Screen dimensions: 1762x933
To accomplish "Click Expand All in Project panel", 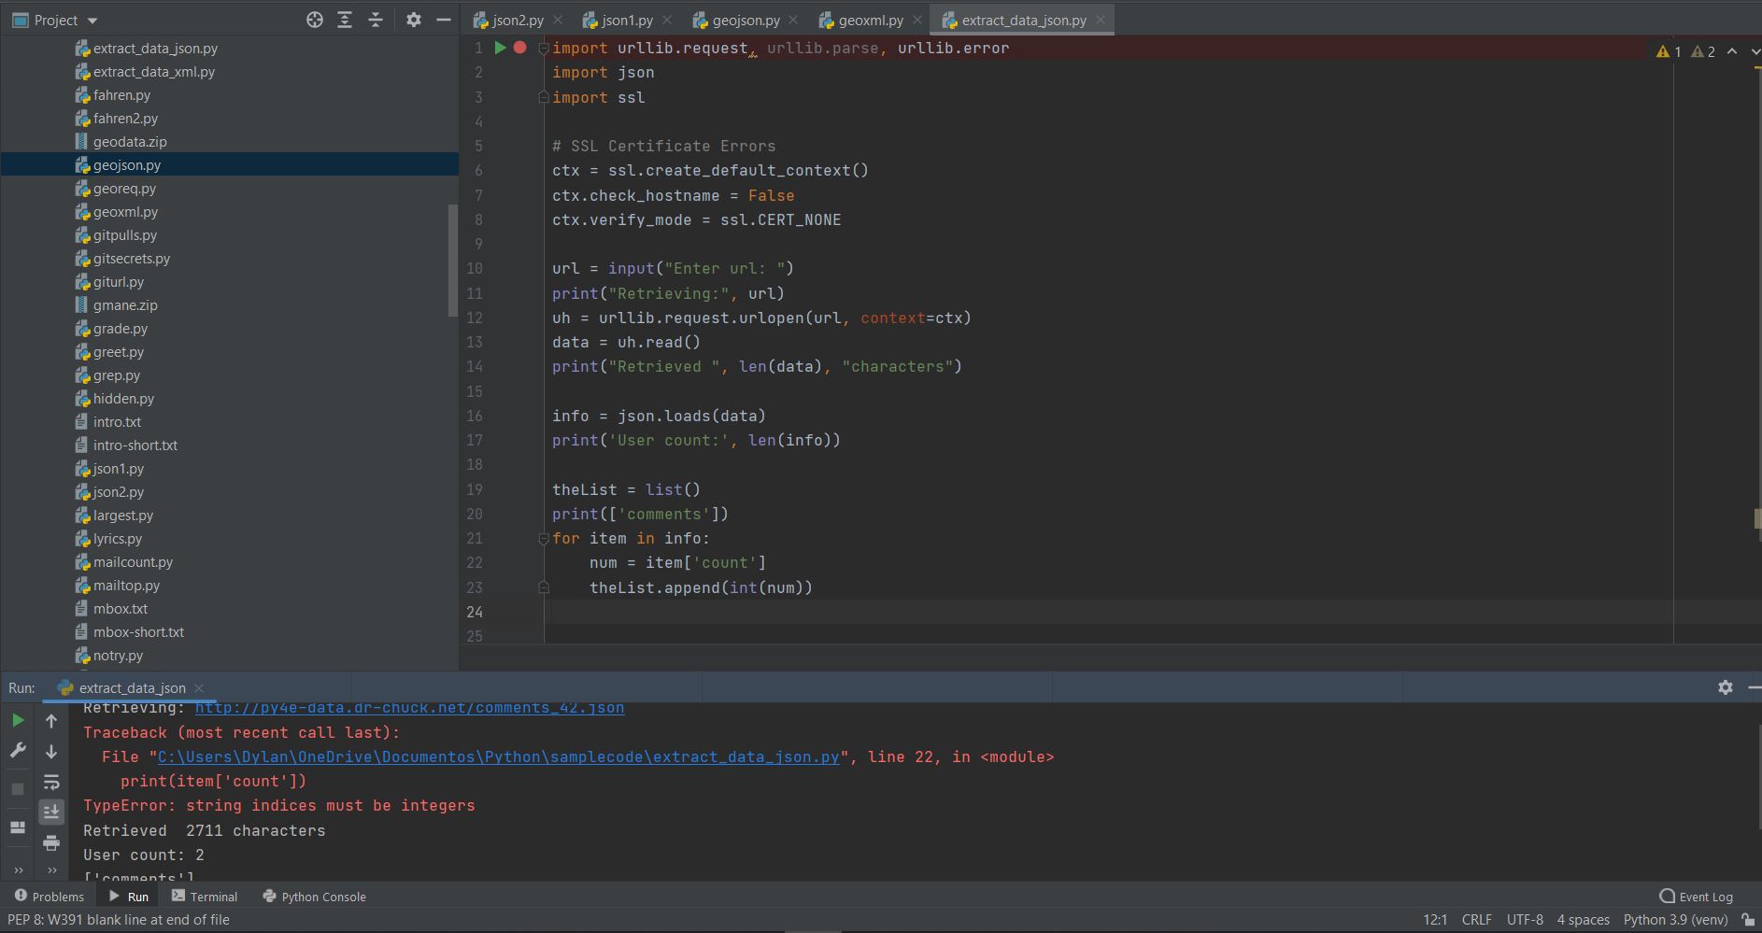I will pos(345,20).
